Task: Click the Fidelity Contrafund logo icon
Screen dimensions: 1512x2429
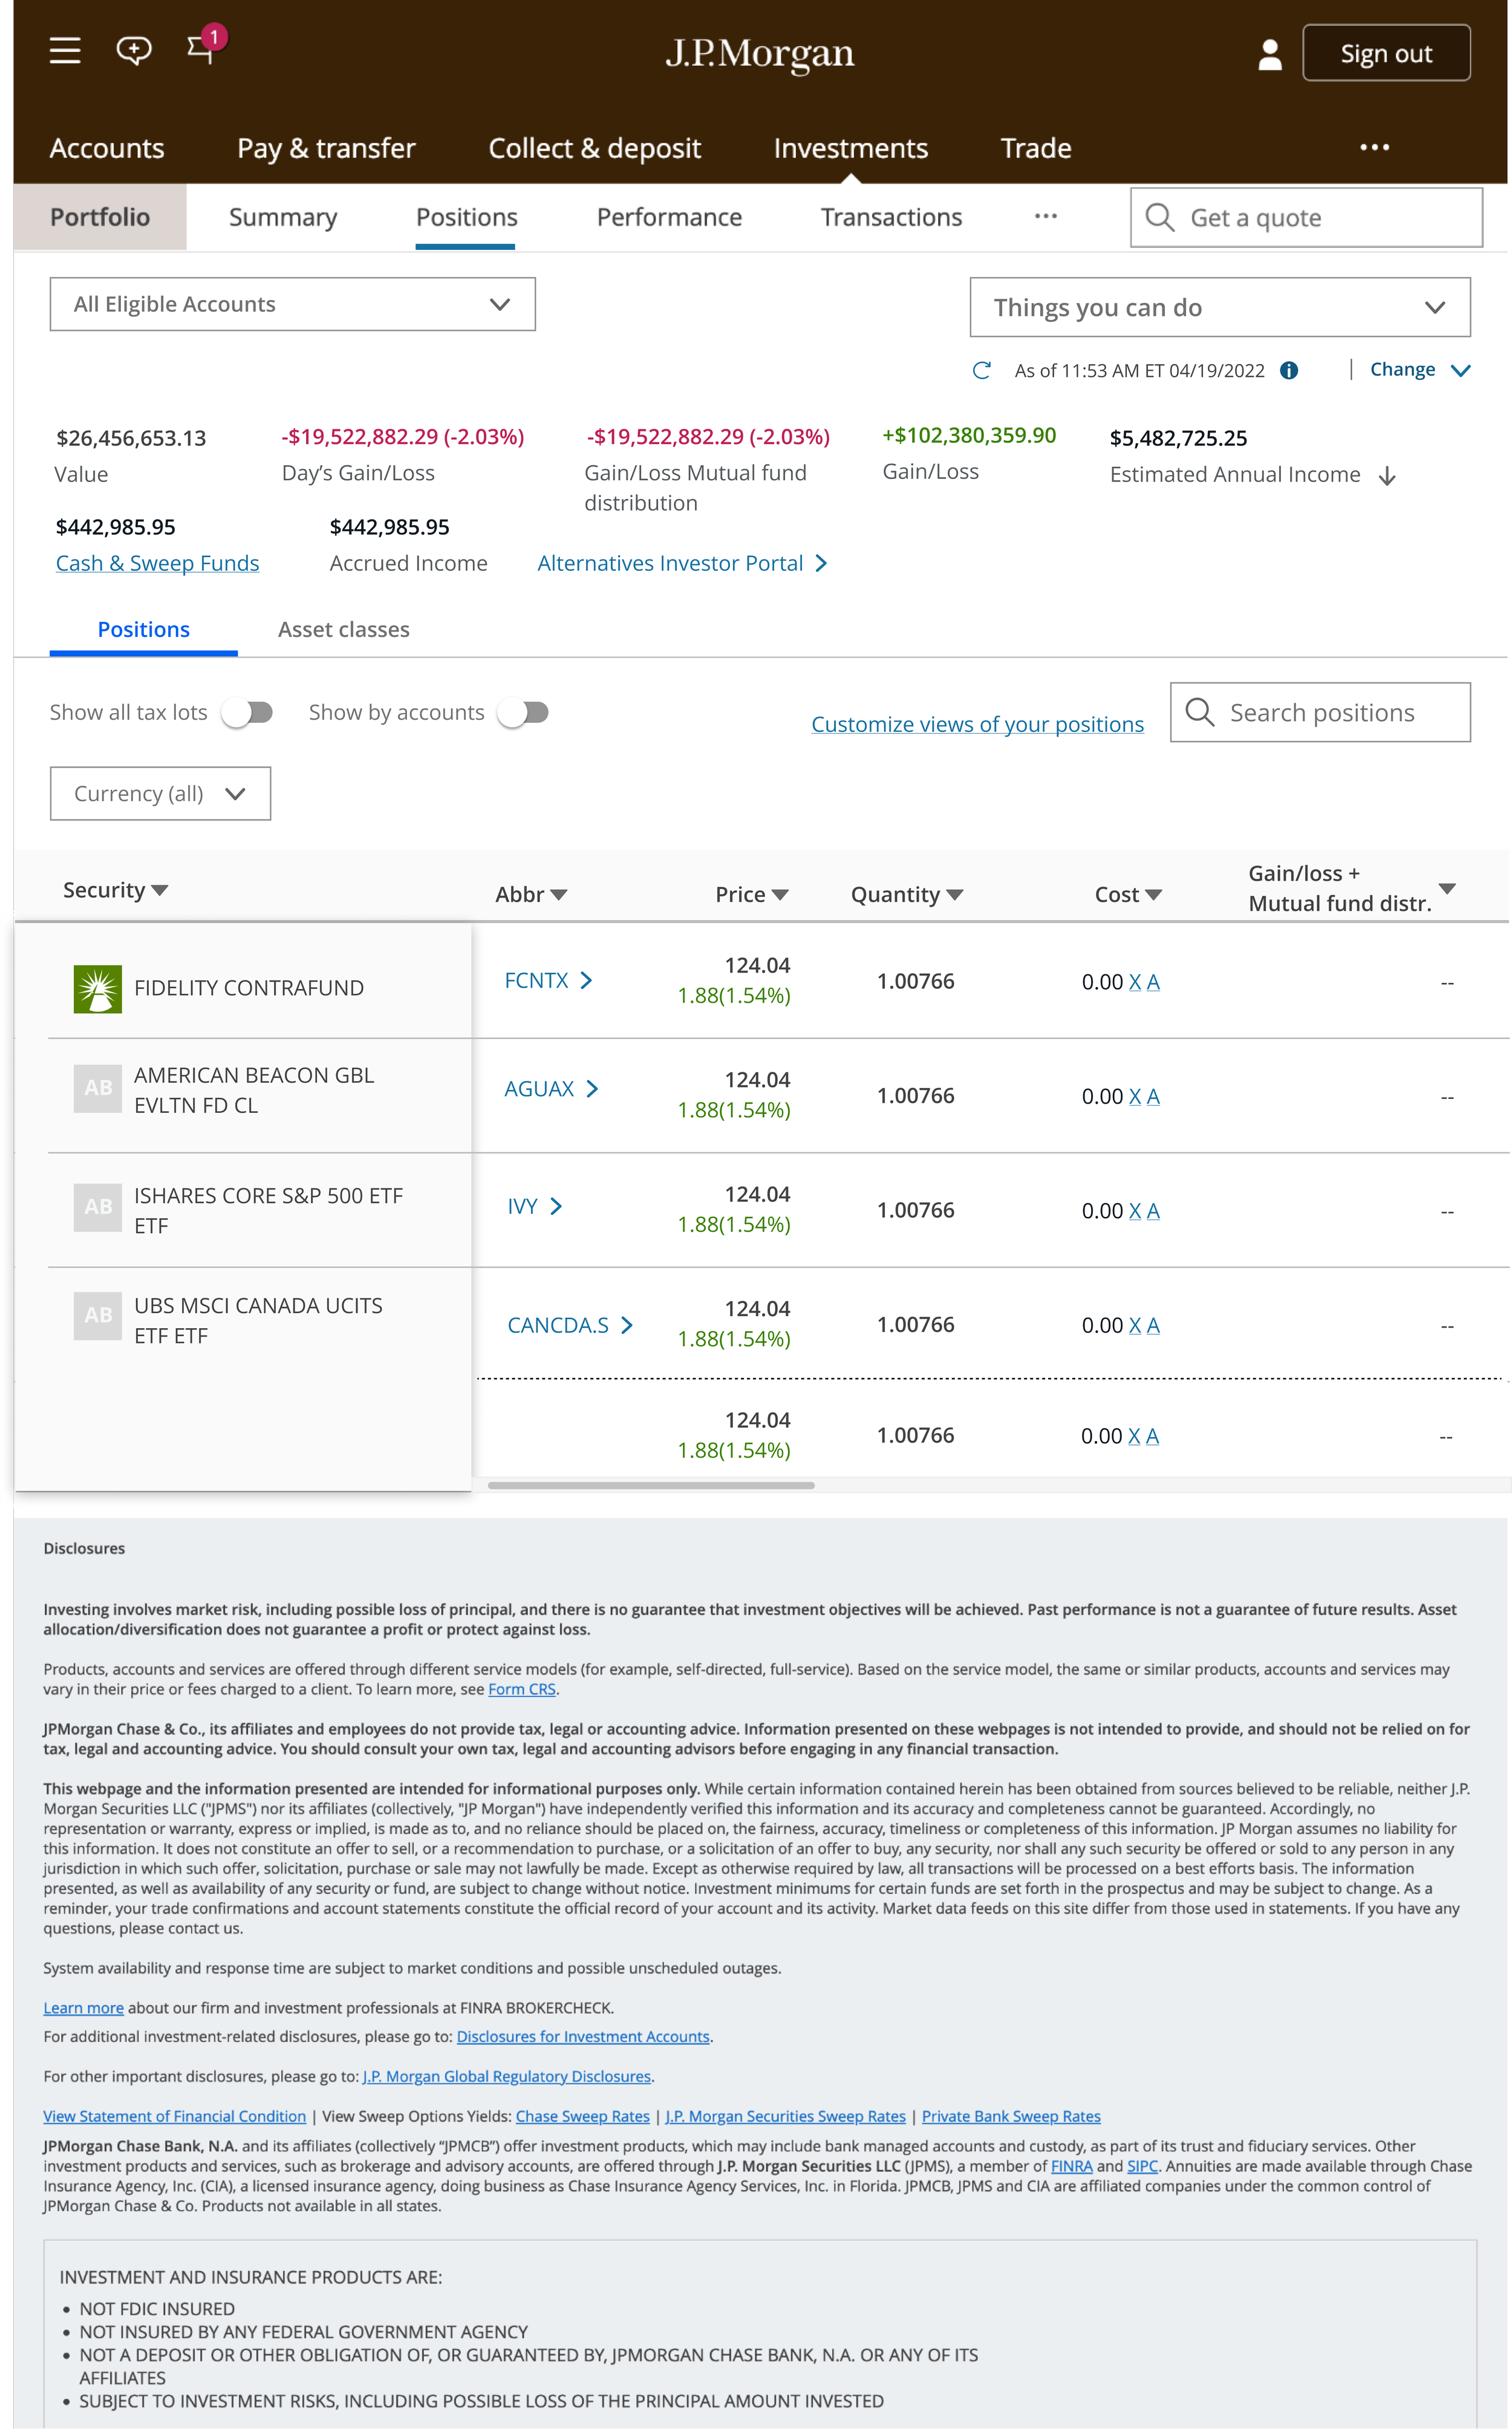Action: (x=98, y=988)
